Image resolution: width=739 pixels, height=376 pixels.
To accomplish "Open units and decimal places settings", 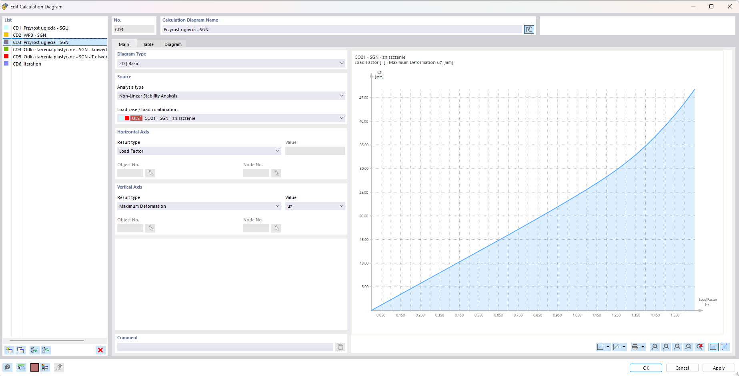I will 21,367.
